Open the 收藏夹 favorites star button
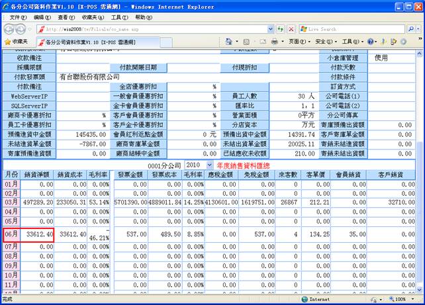 (16, 42)
